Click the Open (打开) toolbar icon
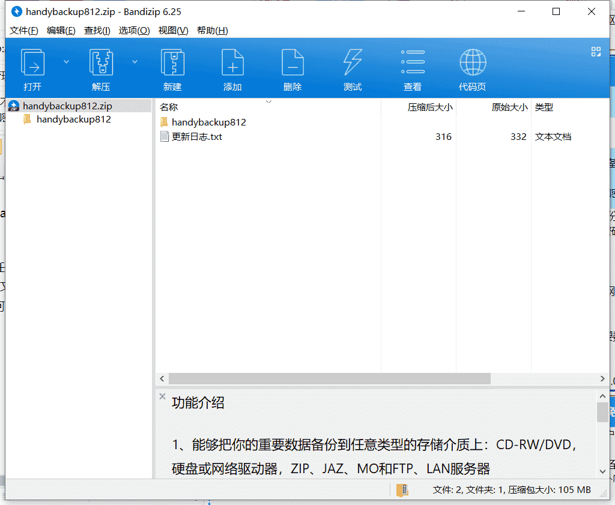This screenshot has width=615, height=505. tap(32, 62)
